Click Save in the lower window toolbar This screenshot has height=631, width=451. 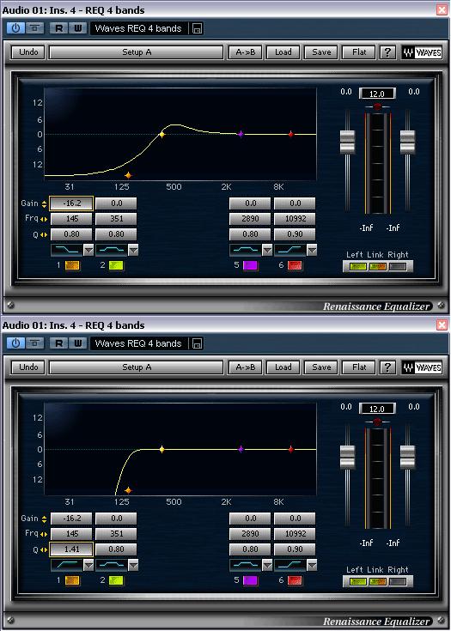click(x=321, y=367)
